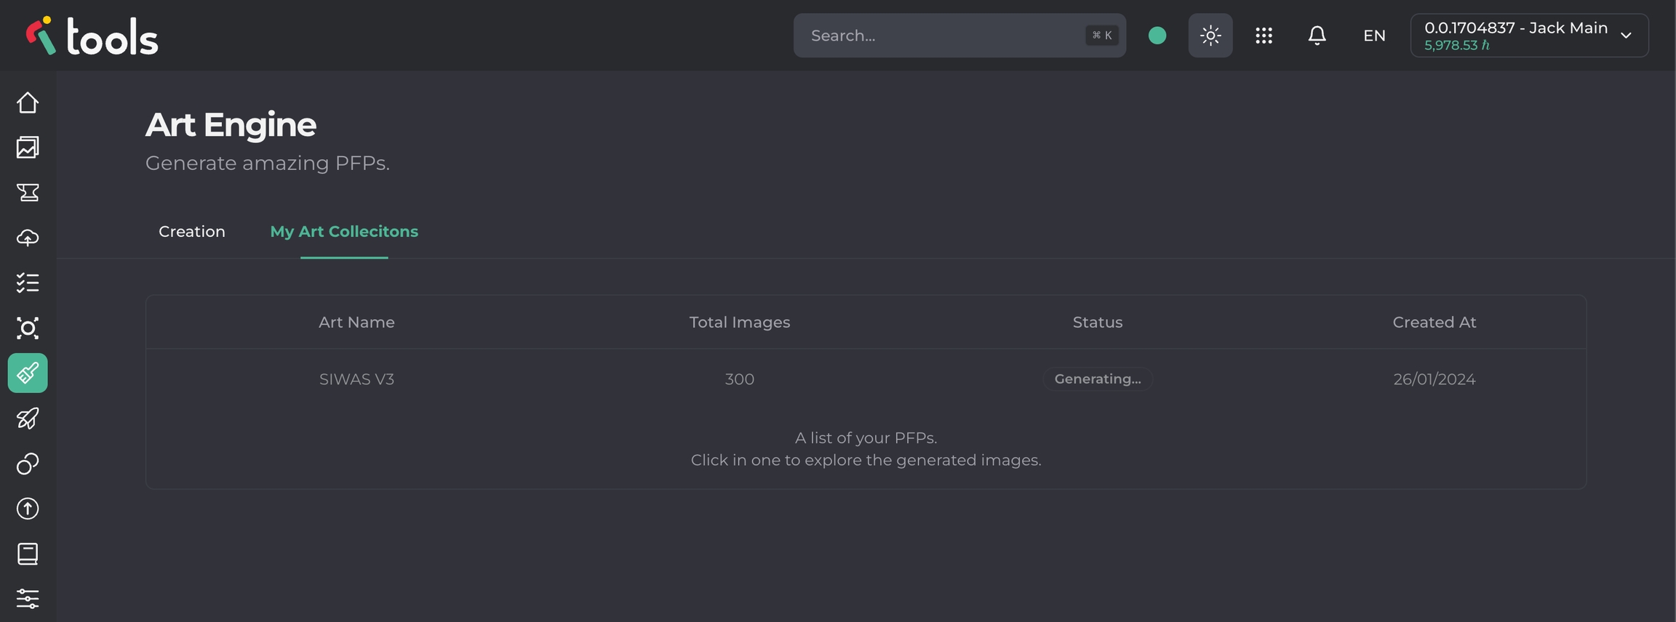Click the home icon in sidebar
The height and width of the screenshot is (622, 1676).
click(x=28, y=102)
